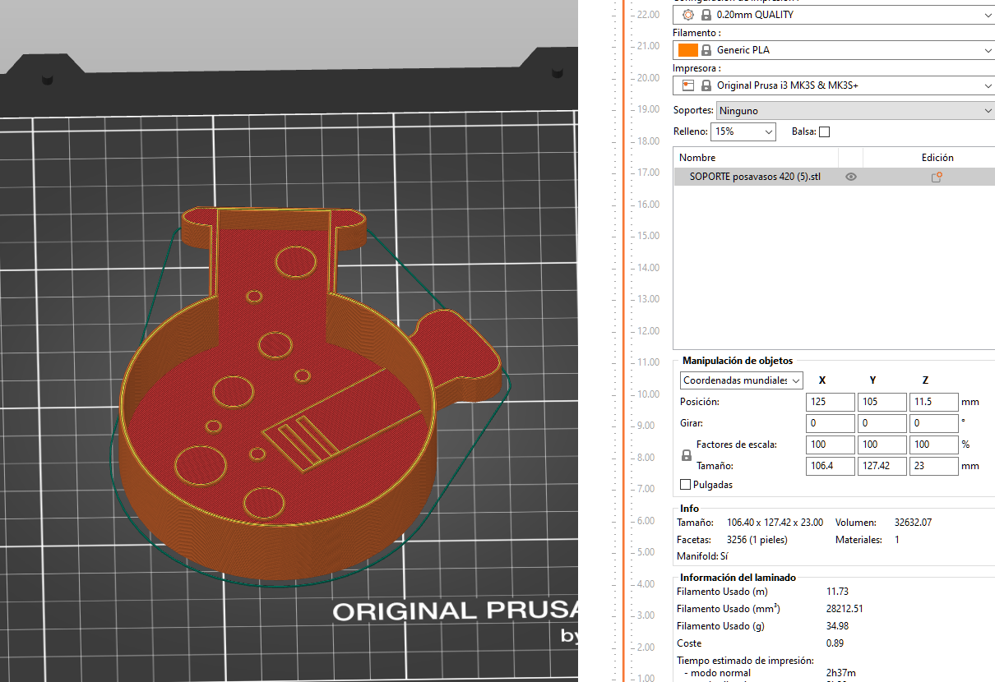Check the Pulgadas units checkbox
Screen dimensions: 995x682
[x=686, y=485]
